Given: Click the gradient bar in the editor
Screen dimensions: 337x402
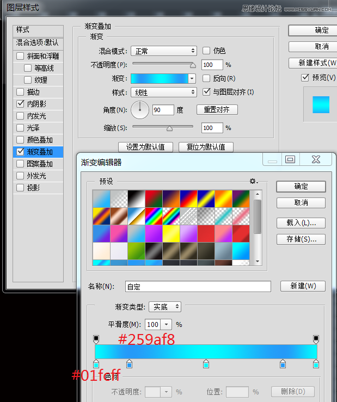Looking at the screenshot, I should pos(206,351).
